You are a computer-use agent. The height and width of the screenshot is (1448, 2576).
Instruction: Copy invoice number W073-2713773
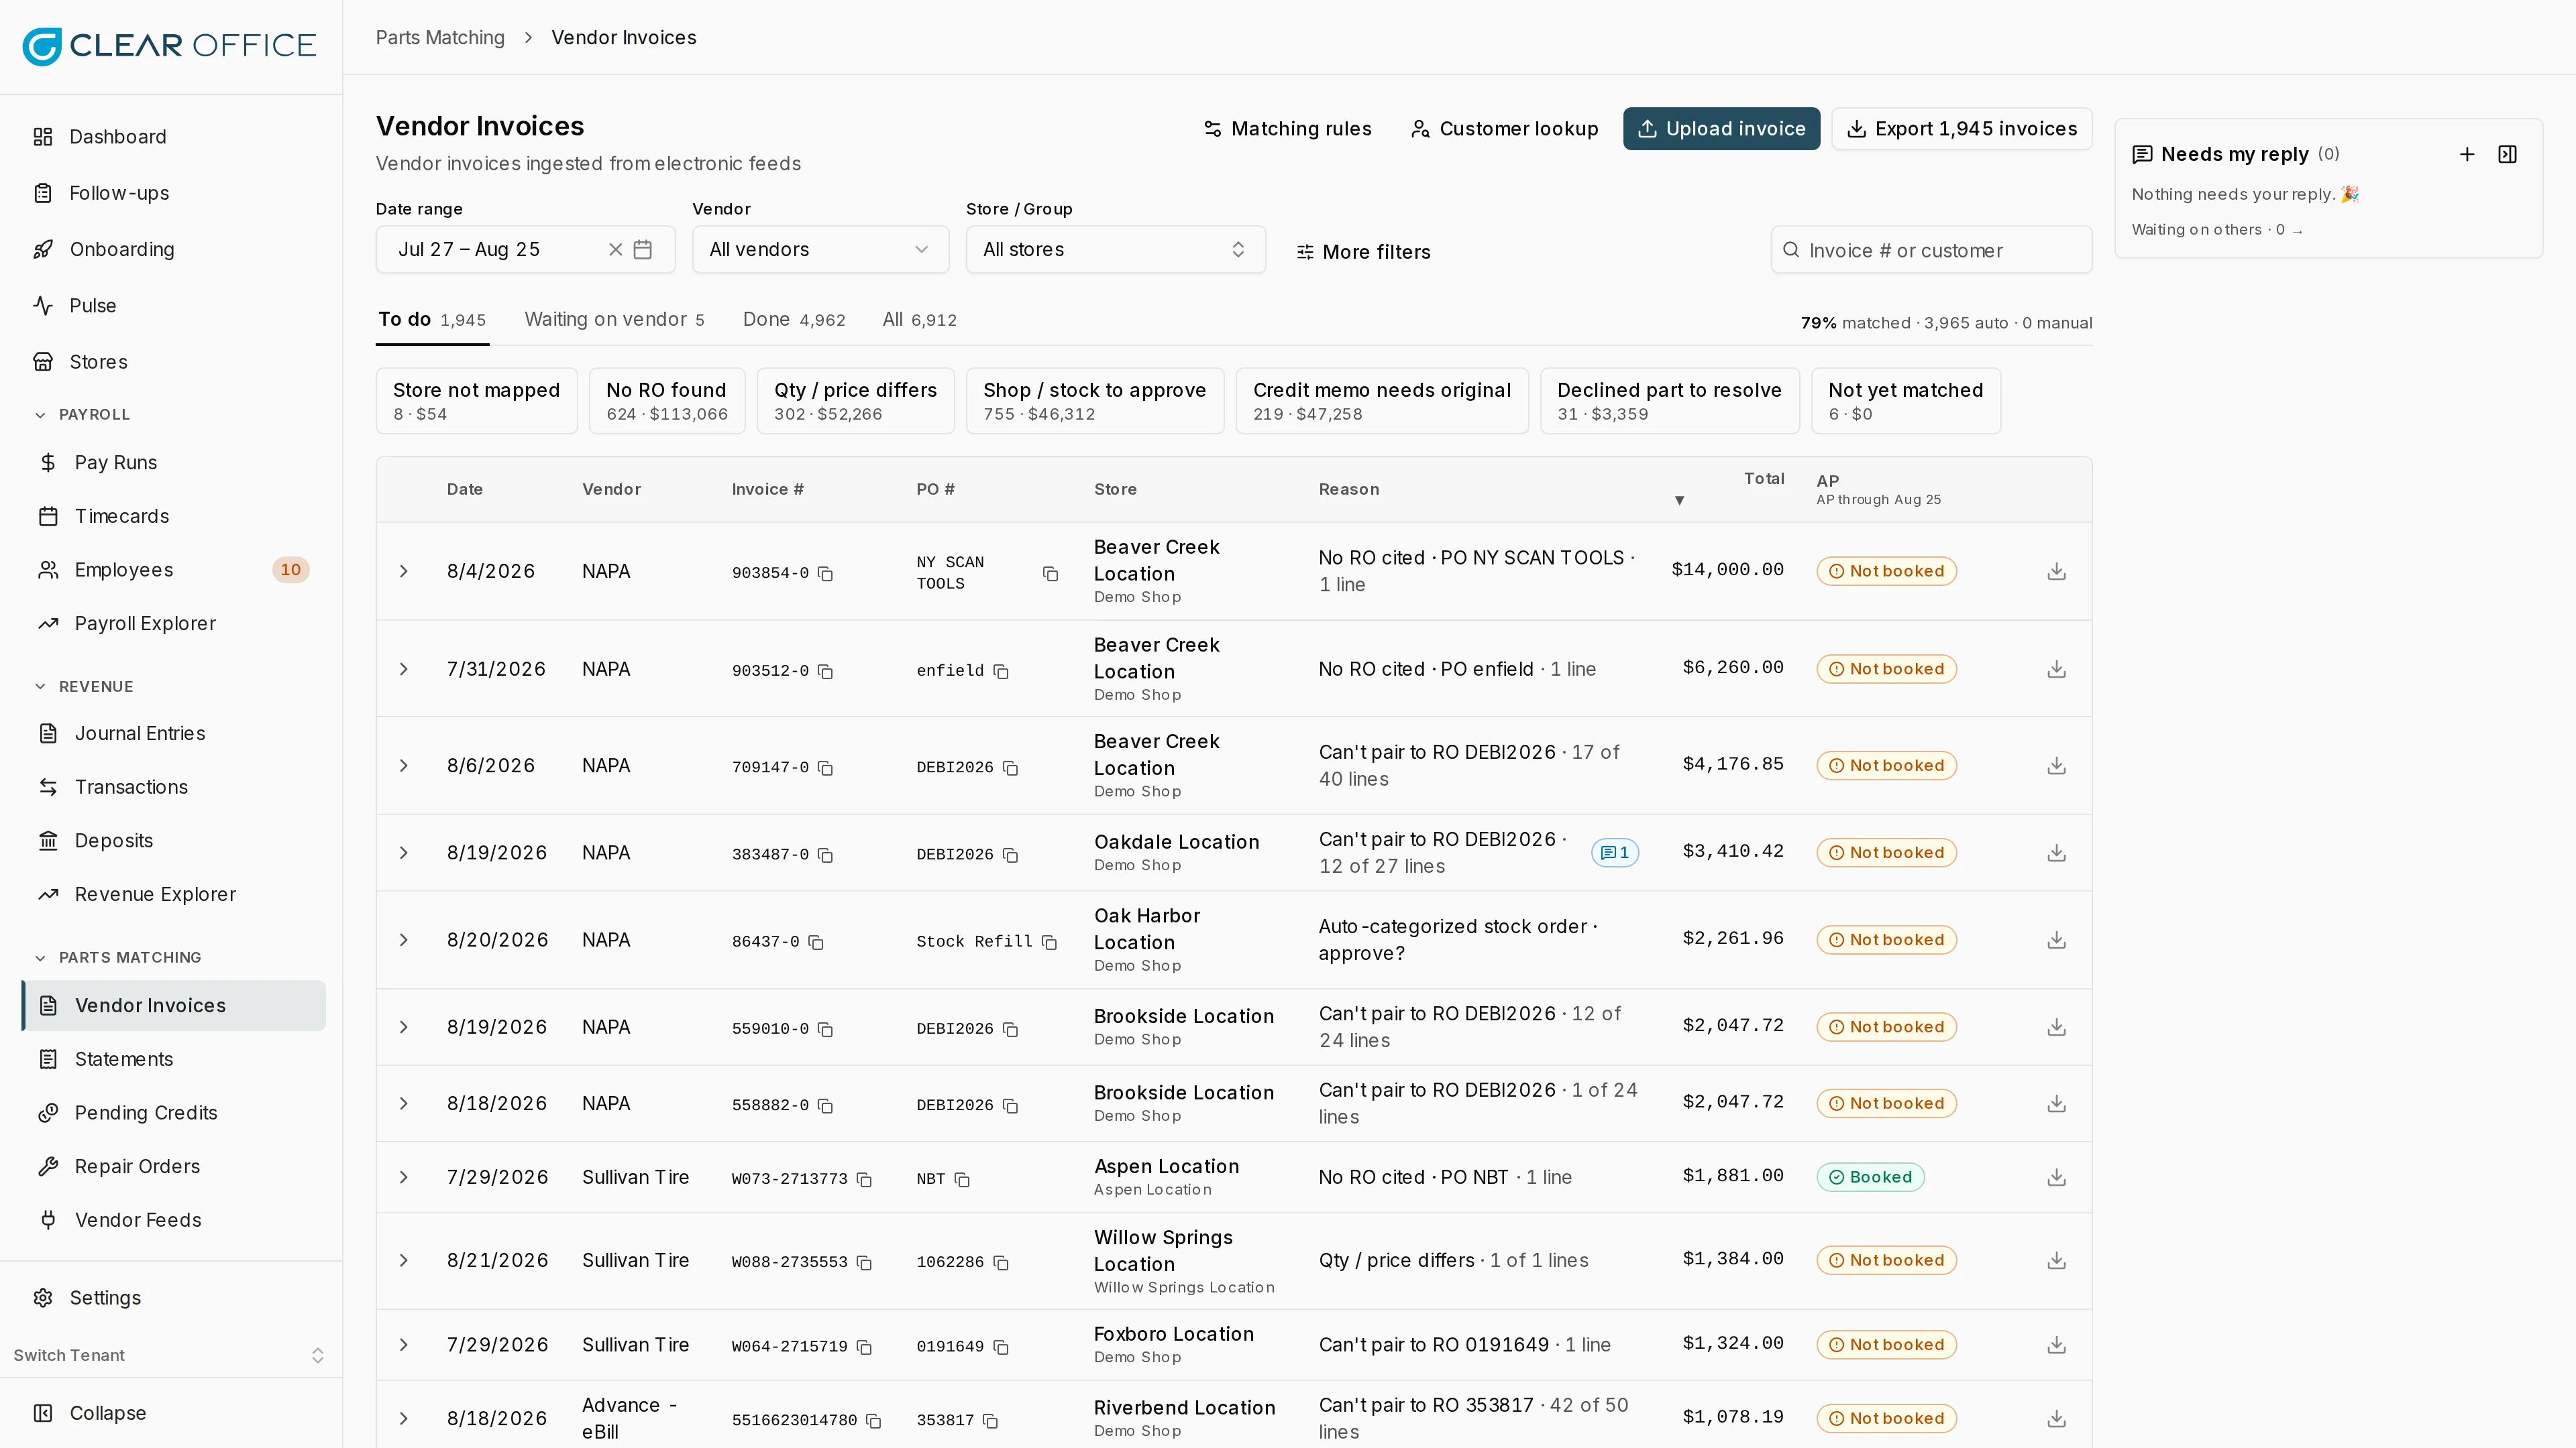(864, 1180)
